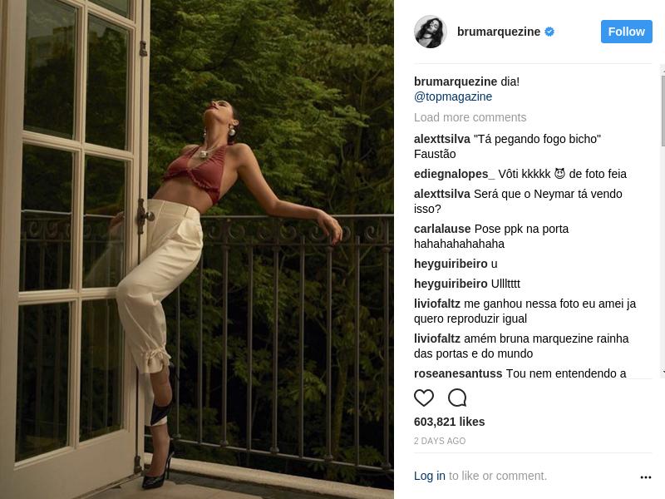Open carlalause commenter profile
The height and width of the screenshot is (499, 665).
tap(442, 230)
